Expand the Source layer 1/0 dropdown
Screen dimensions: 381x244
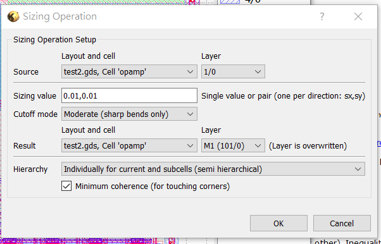233,71
